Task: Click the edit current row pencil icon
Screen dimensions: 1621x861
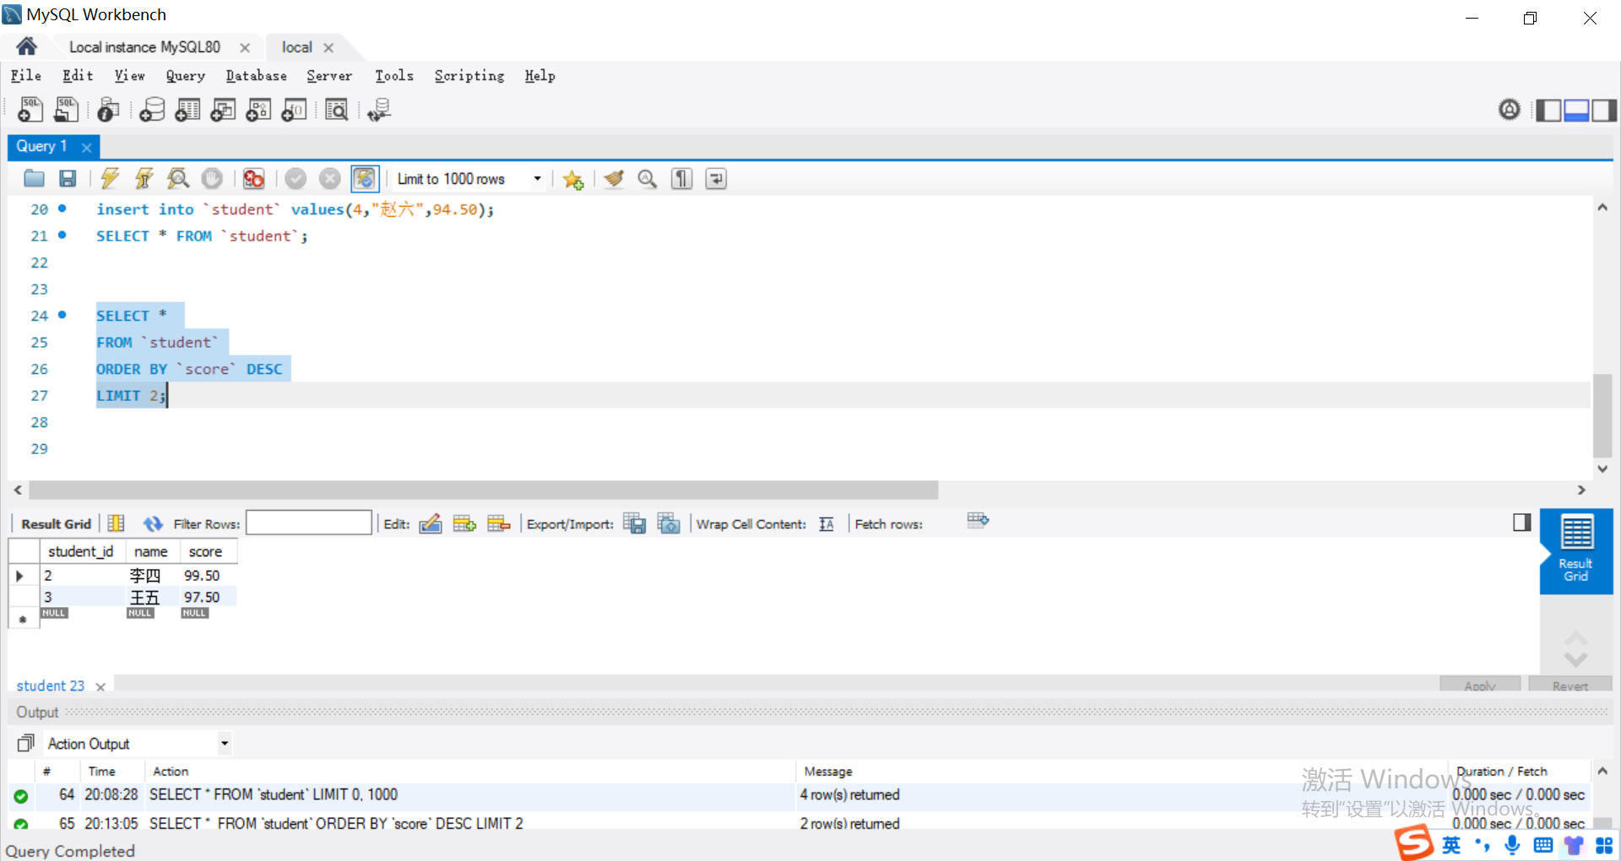Action: (x=431, y=523)
